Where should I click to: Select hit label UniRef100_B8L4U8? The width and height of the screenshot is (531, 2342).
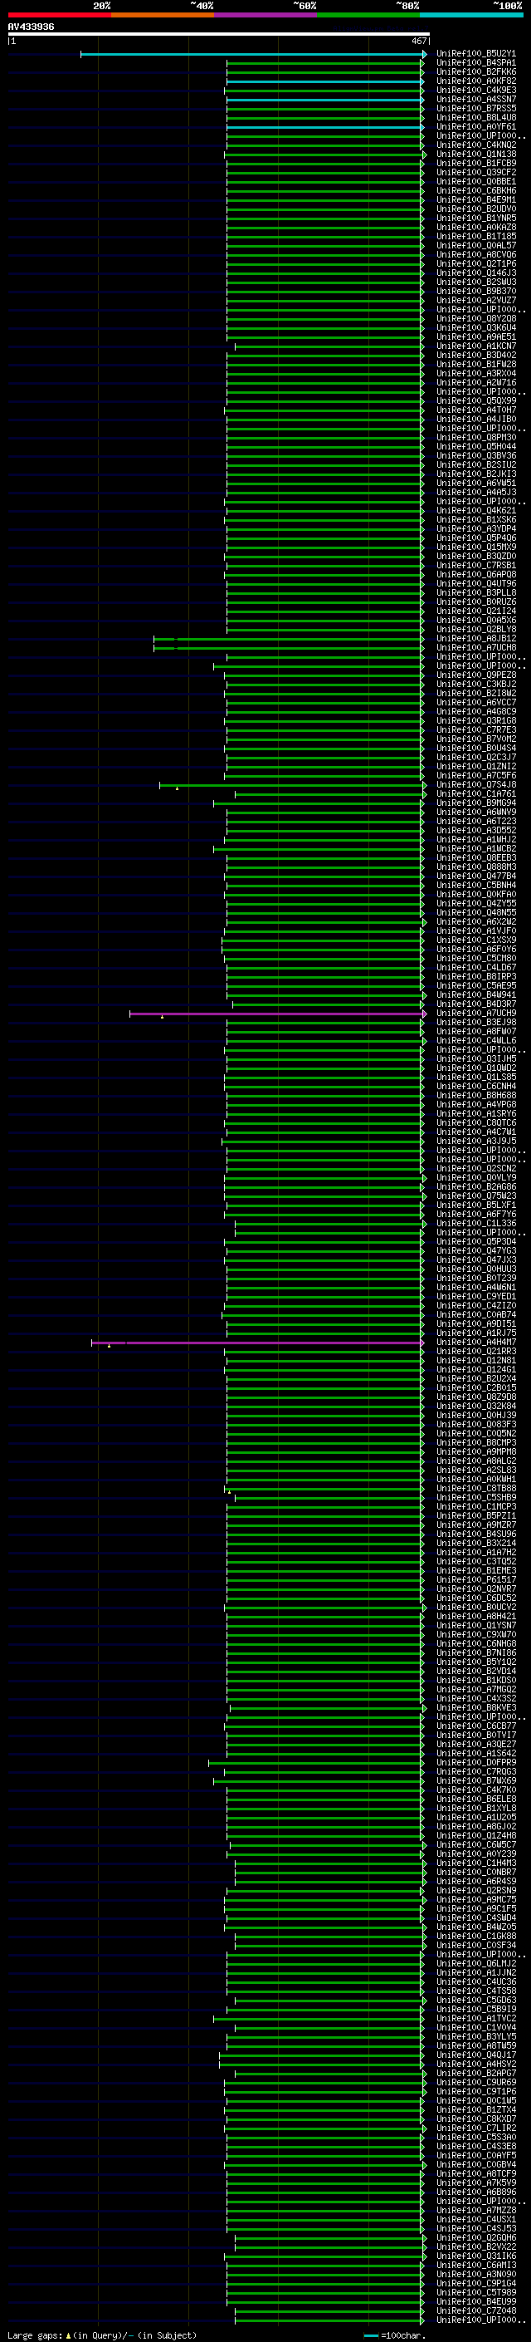tap(476, 118)
